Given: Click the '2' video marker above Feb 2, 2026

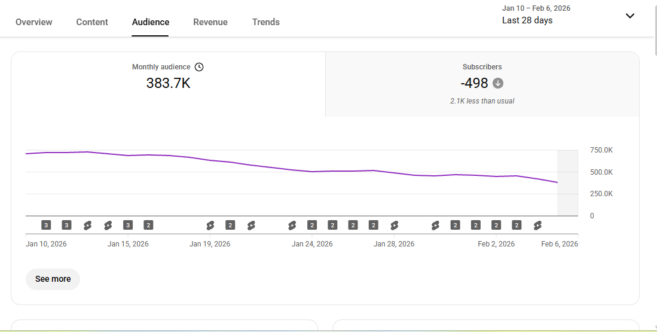Looking at the screenshot, I should [x=496, y=225].
